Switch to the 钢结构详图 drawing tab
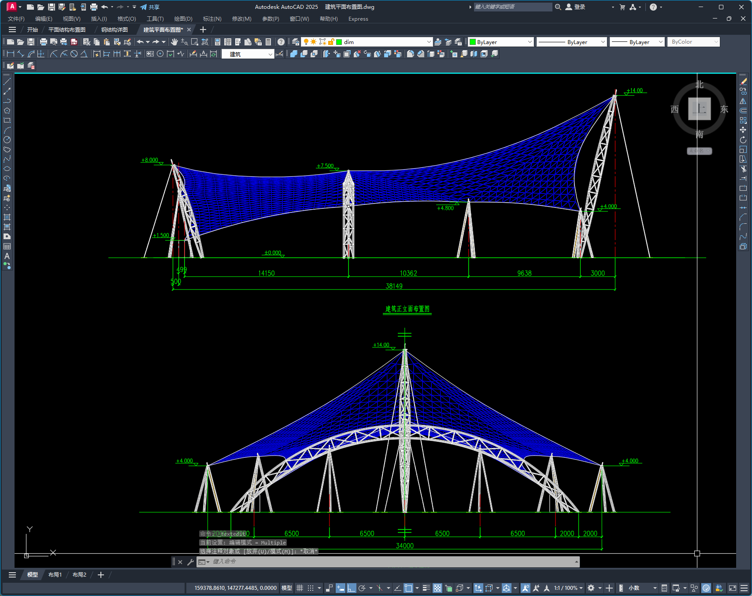This screenshot has height=596, width=752. 115,30
